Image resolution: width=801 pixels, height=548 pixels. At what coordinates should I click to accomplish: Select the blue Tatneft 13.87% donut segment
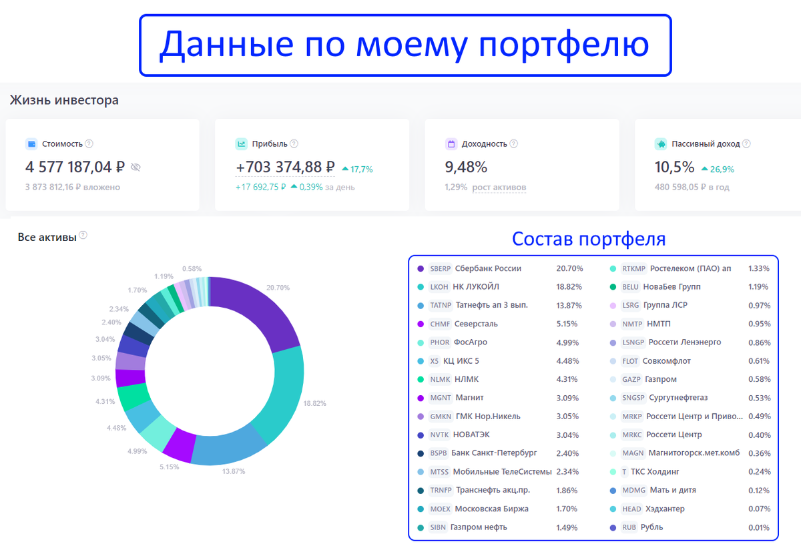[x=231, y=448]
